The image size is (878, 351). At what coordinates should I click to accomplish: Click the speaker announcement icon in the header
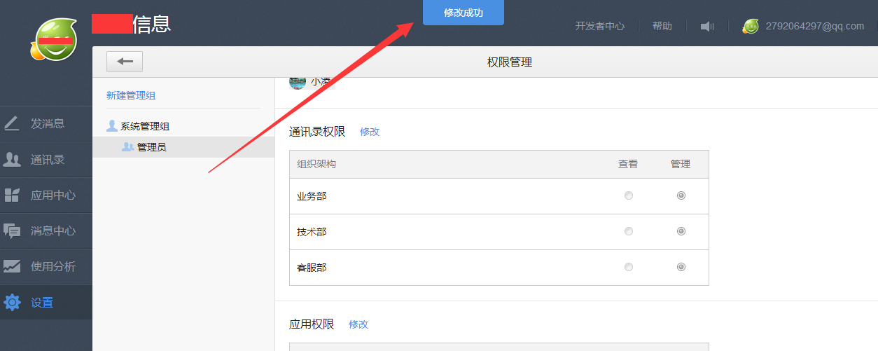[707, 27]
